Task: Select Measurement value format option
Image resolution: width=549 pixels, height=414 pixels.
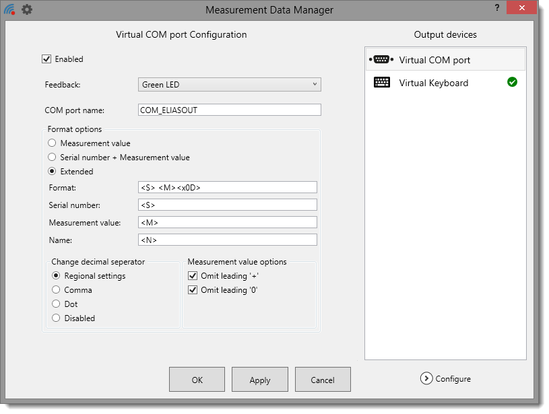Action: point(52,143)
